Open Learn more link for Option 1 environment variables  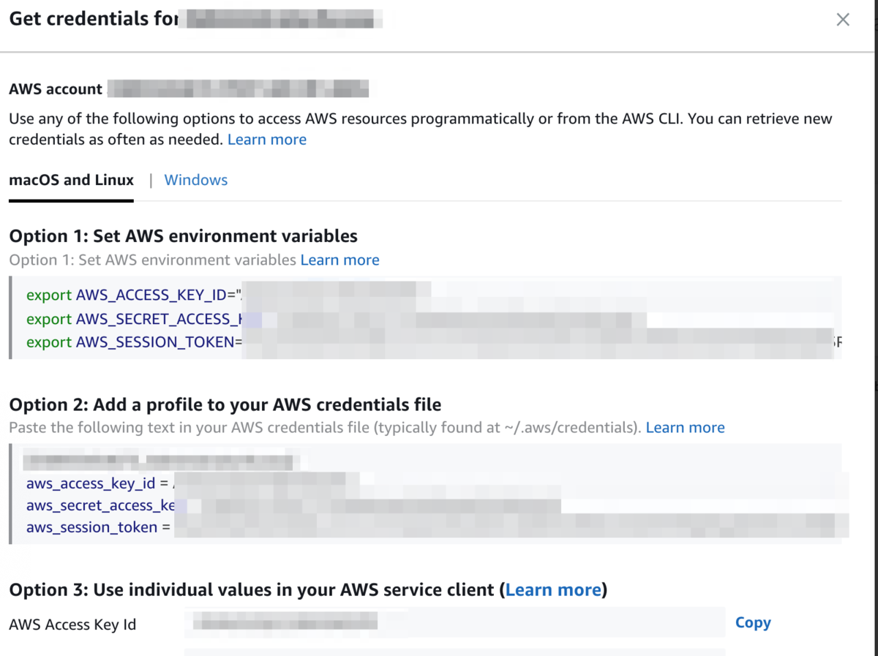click(x=339, y=260)
